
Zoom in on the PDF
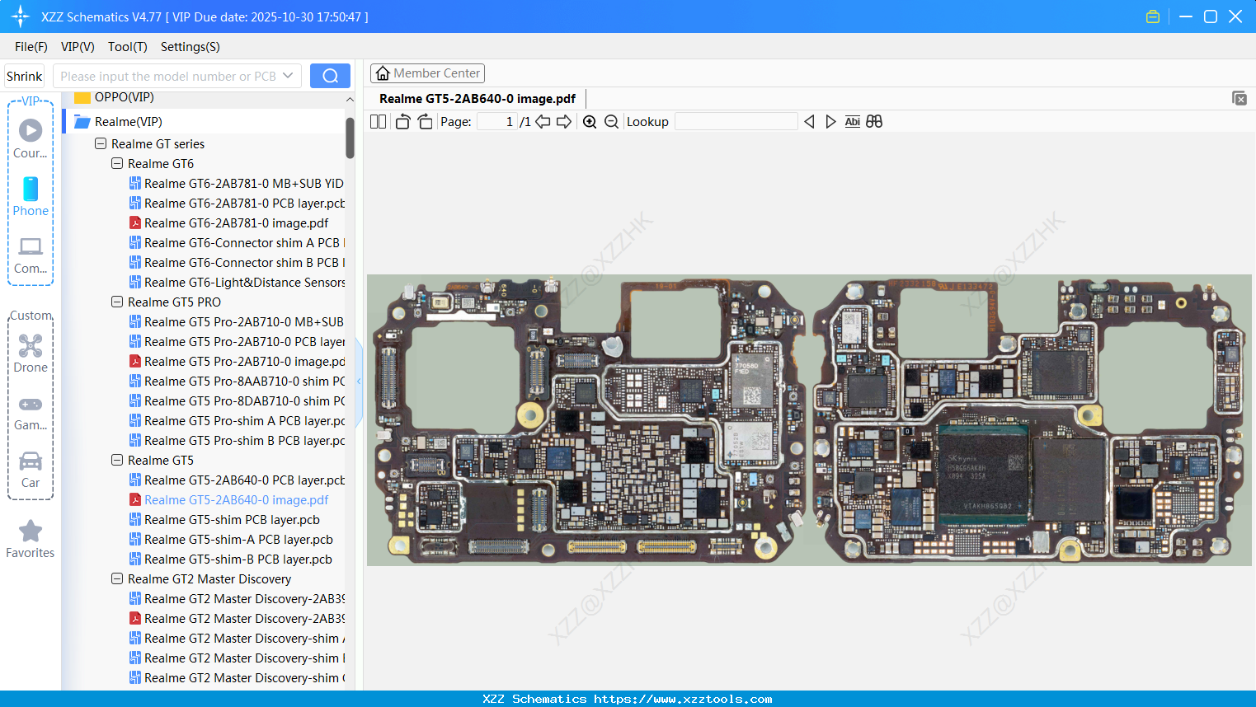tap(590, 122)
